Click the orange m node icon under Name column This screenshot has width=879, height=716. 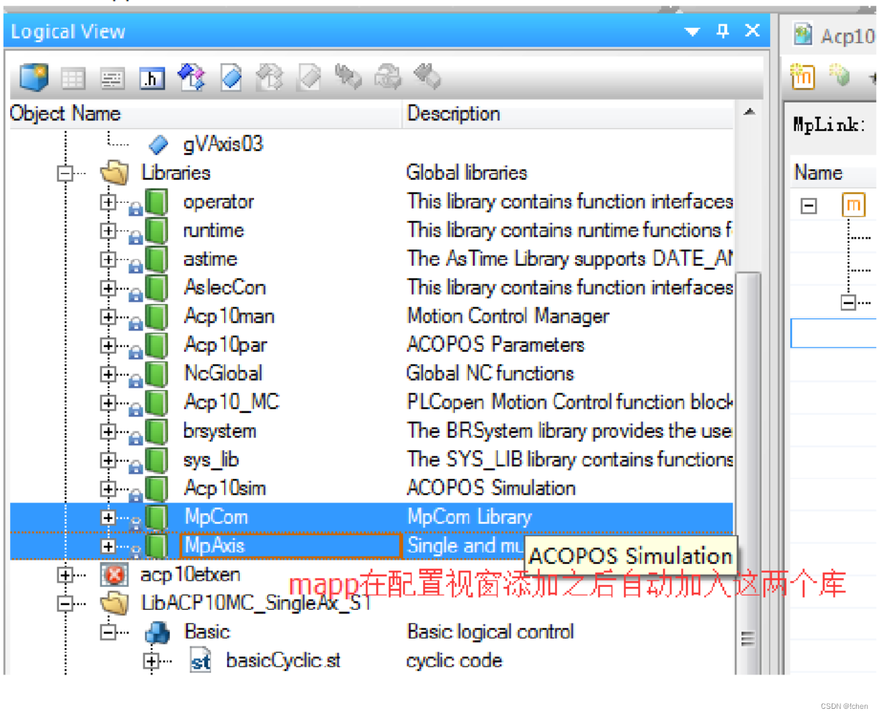point(853,206)
